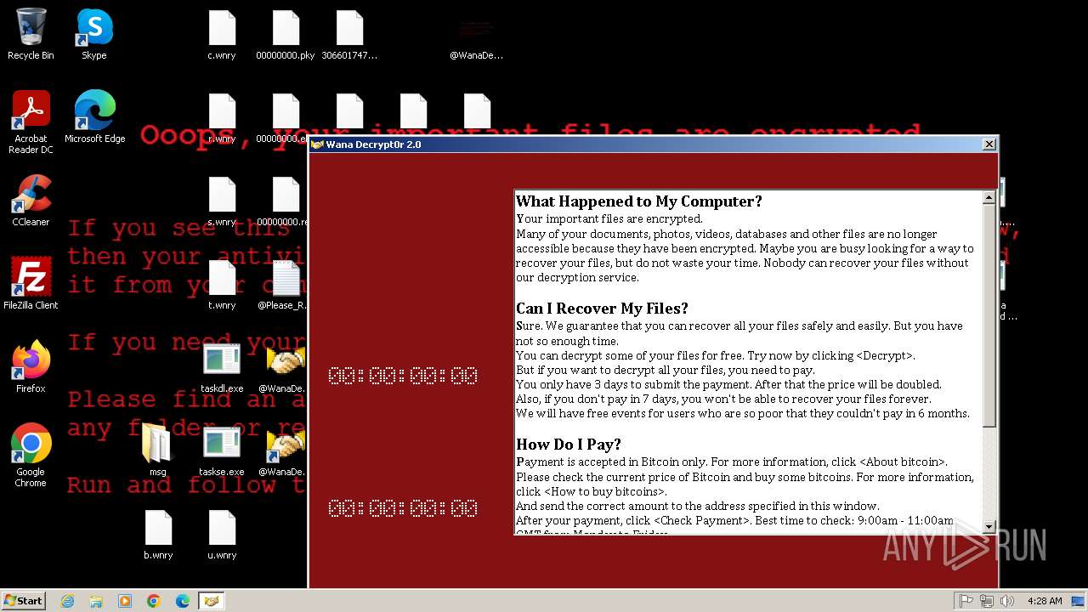
Task: Open the volume control in tray
Action: coord(1007,601)
